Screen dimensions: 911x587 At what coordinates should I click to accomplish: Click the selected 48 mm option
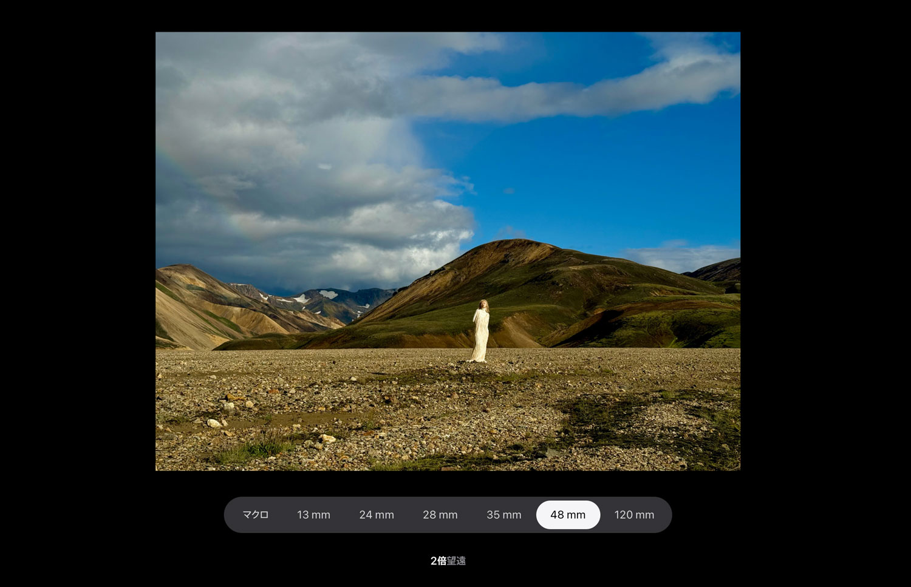point(568,515)
